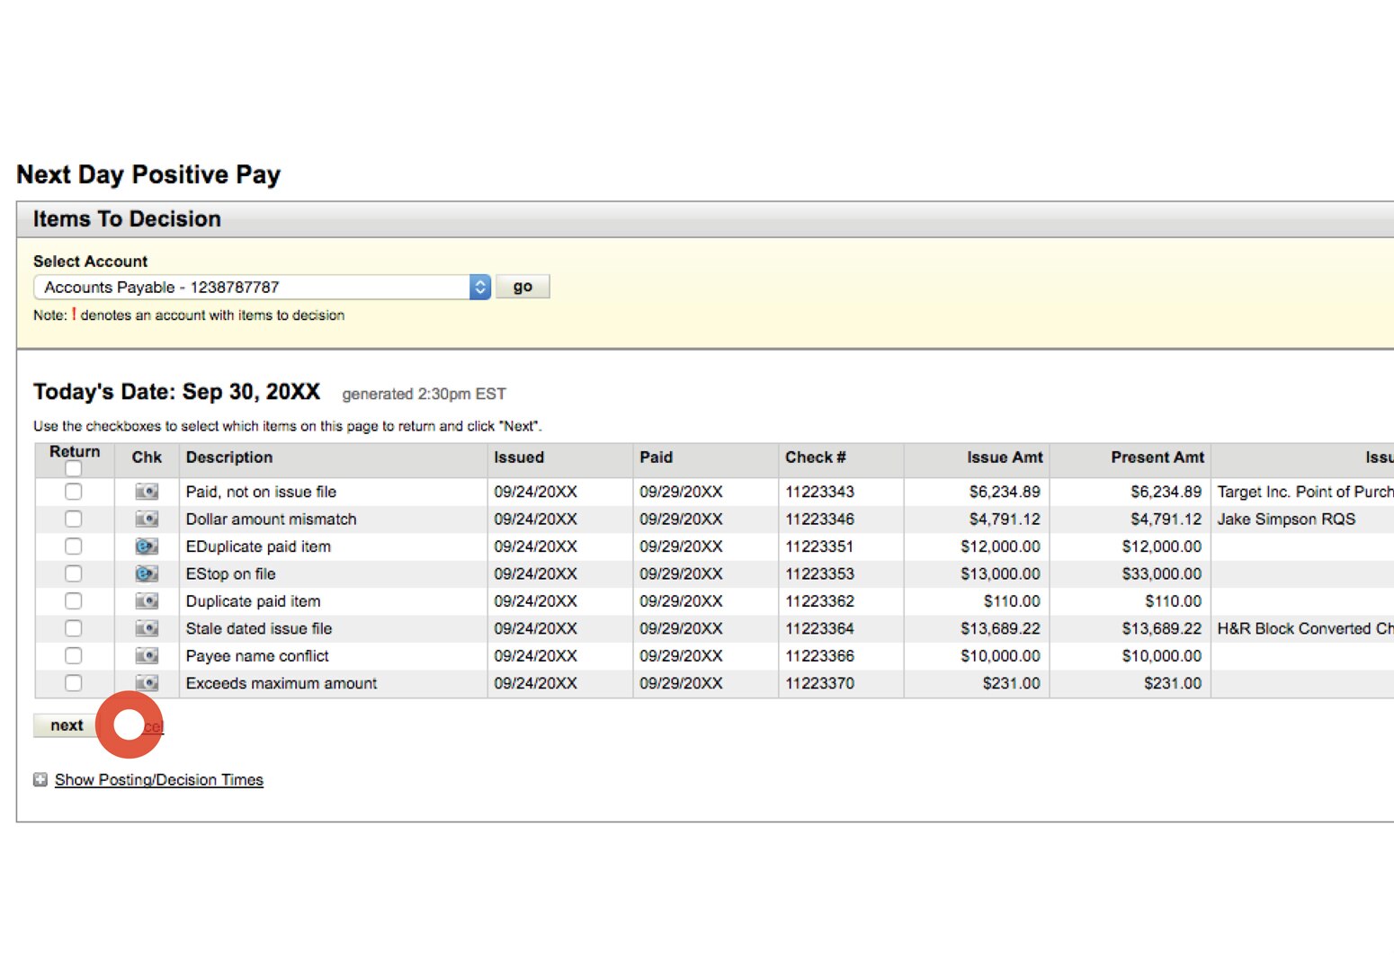Toggle the select-all Return checkbox in header
This screenshot has height=977, width=1394.
click(x=73, y=469)
